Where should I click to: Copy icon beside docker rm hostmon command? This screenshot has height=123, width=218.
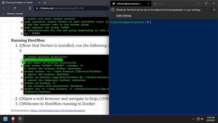(x=22, y=83)
